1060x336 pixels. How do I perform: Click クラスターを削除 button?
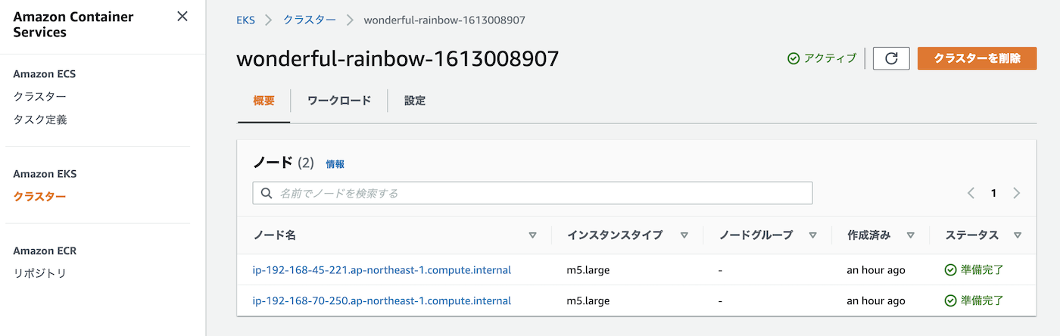coord(977,58)
